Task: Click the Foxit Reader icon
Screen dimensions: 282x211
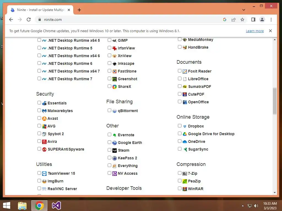Action: (185, 71)
